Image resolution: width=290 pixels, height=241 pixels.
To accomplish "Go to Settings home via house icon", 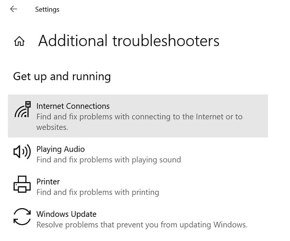I will coord(19,42).
